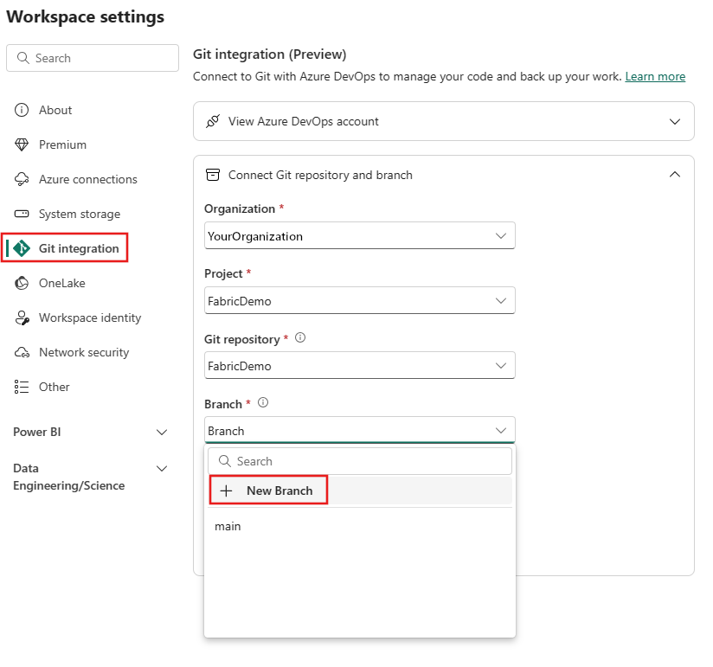Click the Other list icon
Viewport: 713px width, 667px height.
(22, 387)
